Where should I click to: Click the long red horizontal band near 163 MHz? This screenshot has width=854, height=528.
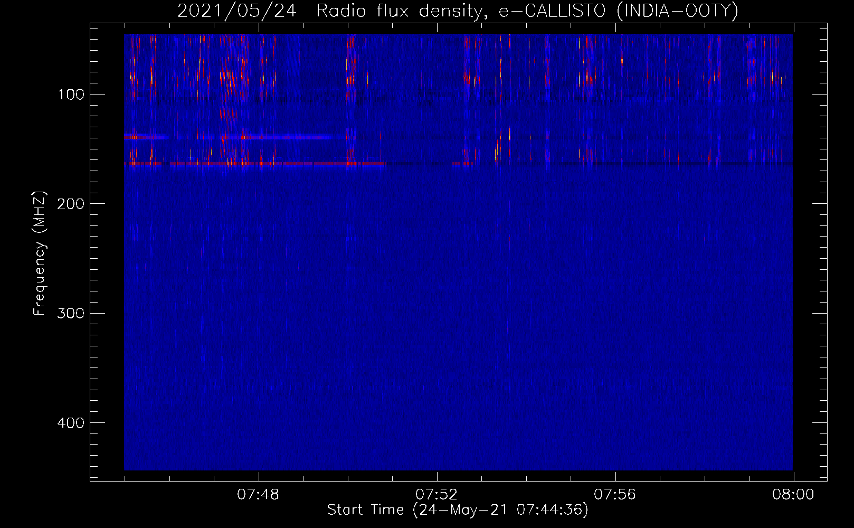tap(255, 164)
